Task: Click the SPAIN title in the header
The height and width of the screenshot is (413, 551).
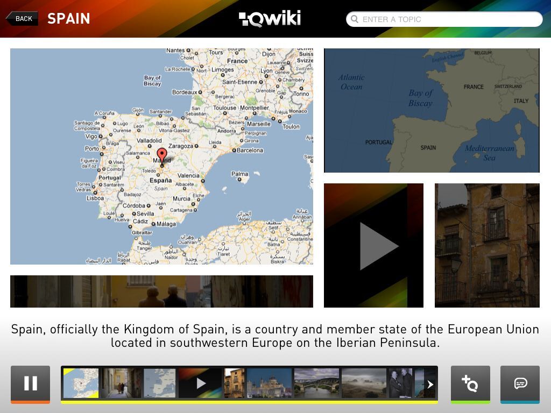Action: click(x=68, y=19)
